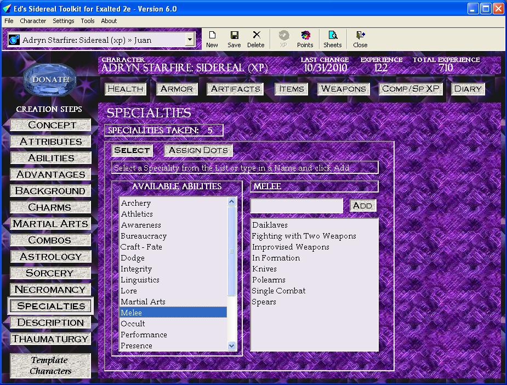Click the abilities list scroll-up arrow
This screenshot has width=507, height=385.
[x=231, y=202]
